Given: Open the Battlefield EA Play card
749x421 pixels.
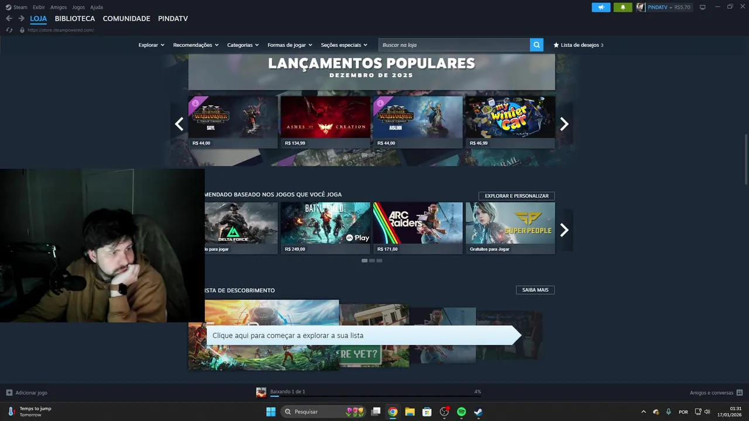Looking at the screenshot, I should (325, 228).
